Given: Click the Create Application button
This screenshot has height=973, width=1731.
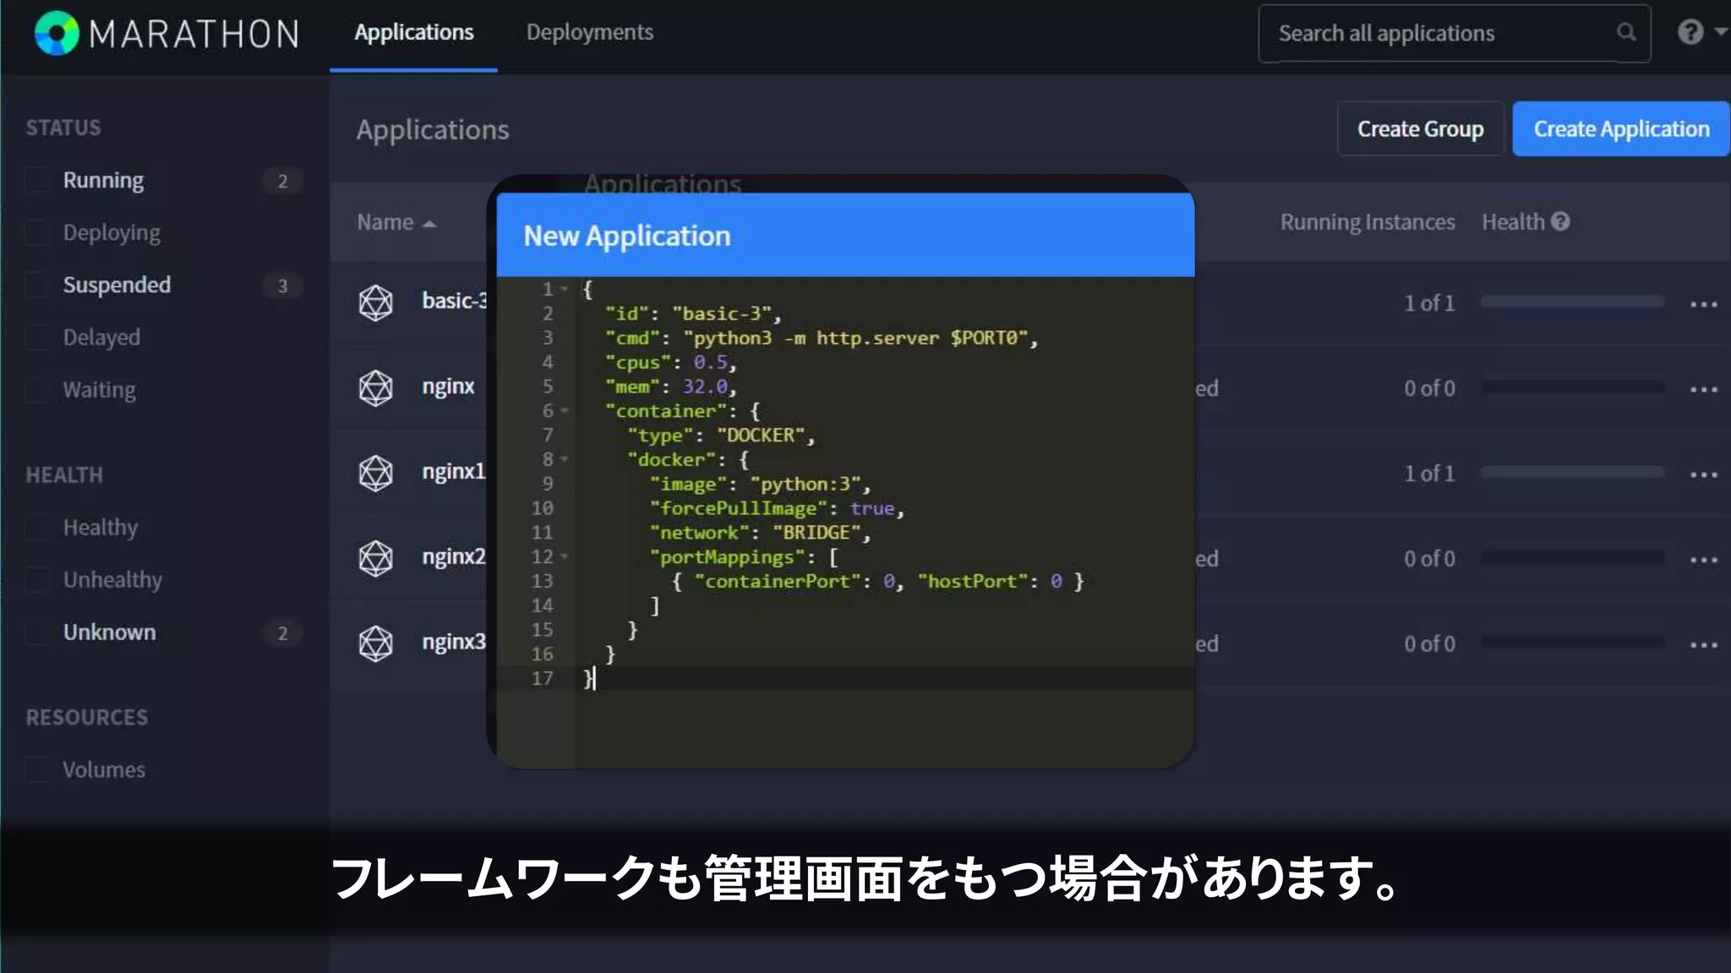Looking at the screenshot, I should 1620,128.
